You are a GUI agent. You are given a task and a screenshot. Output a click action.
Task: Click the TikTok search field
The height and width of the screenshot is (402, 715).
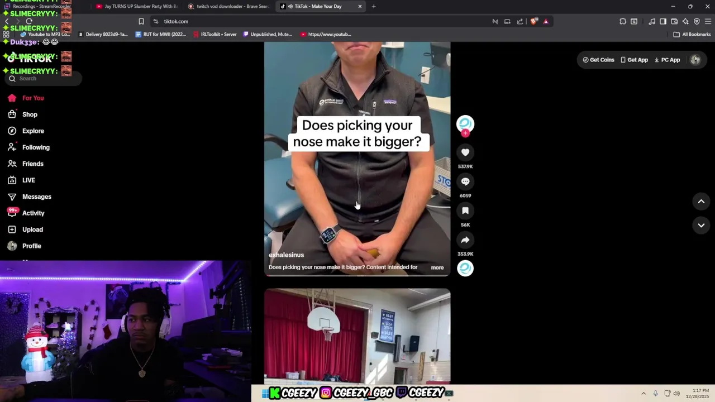tap(44, 79)
